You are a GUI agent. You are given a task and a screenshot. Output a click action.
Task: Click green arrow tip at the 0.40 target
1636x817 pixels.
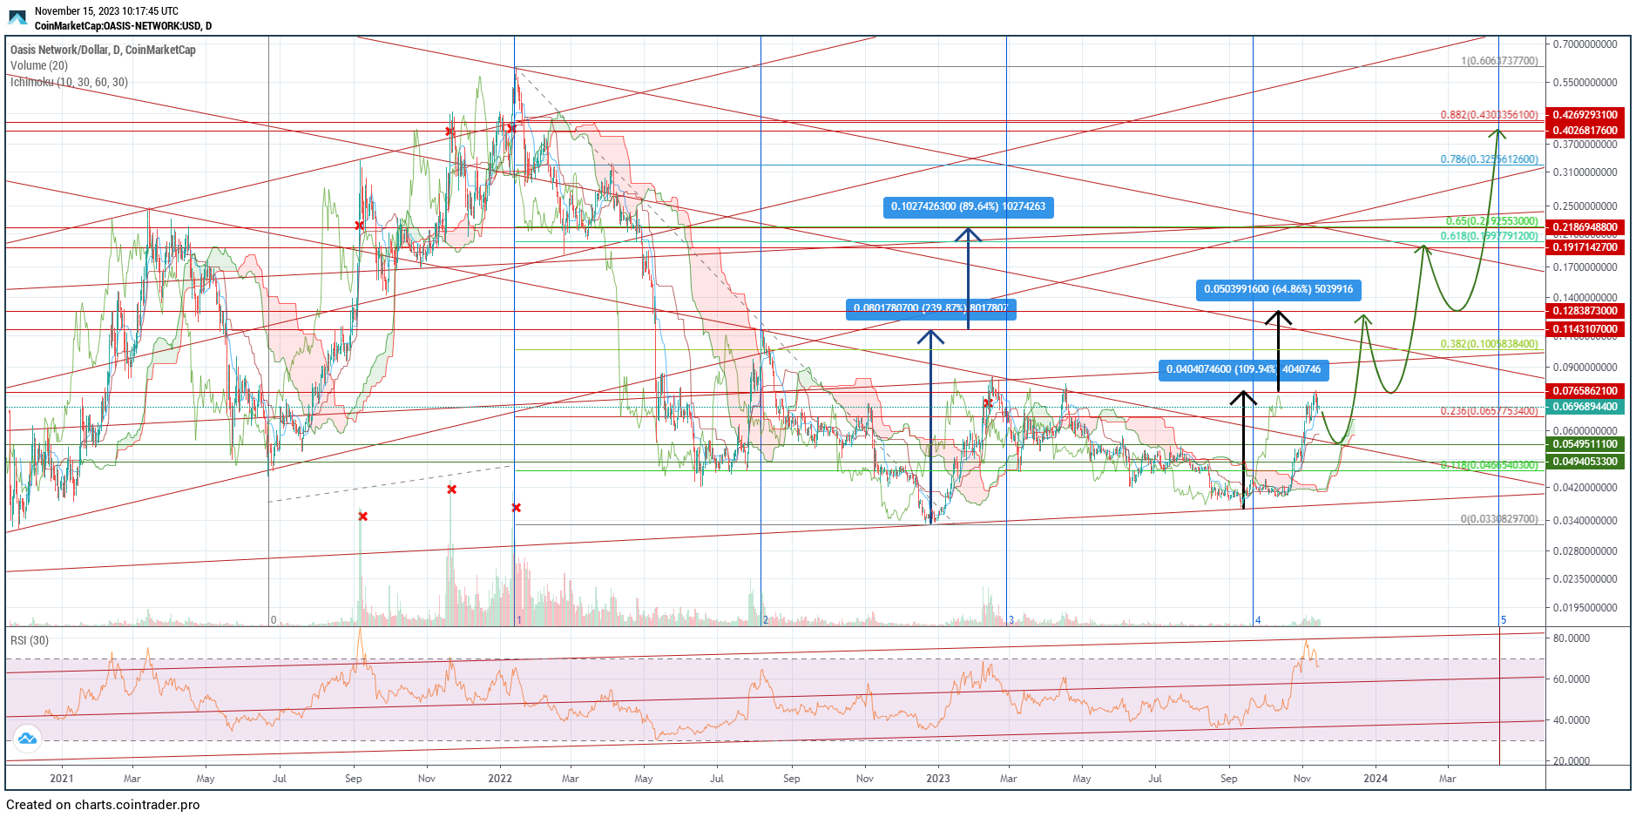[x=1497, y=132]
